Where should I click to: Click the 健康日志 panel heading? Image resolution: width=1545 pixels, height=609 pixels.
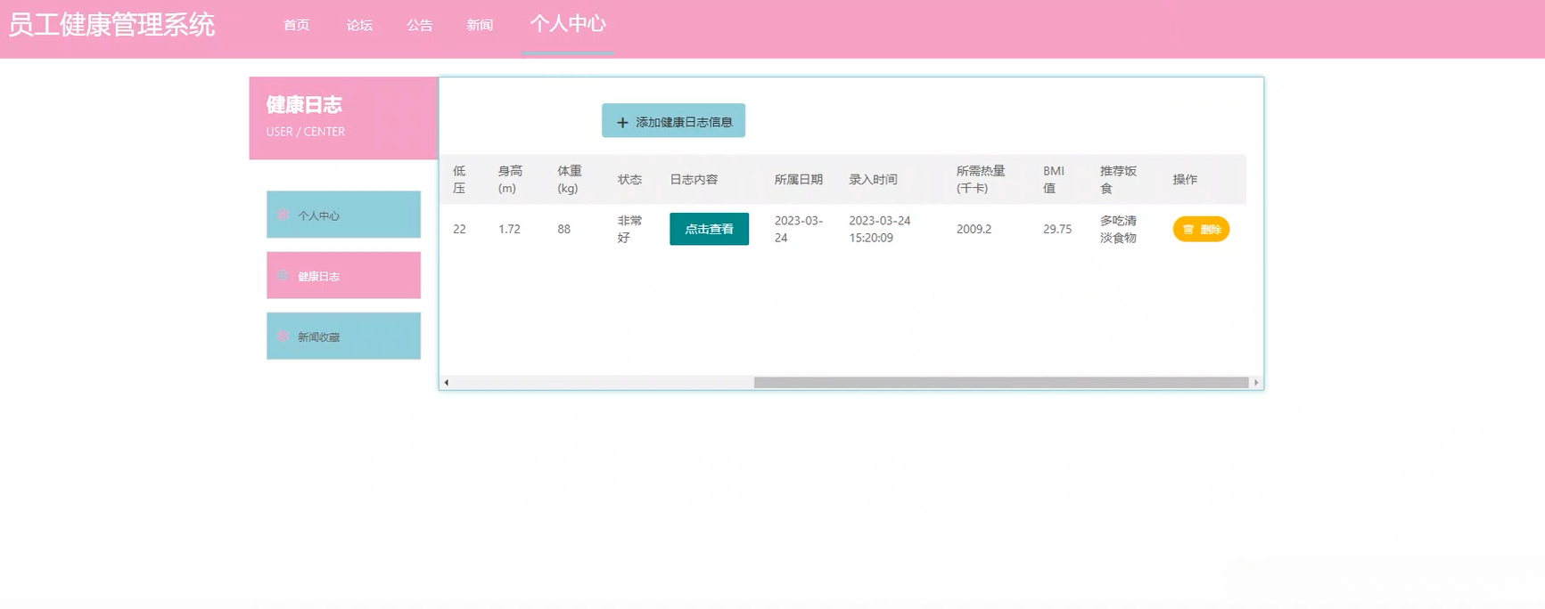(x=304, y=105)
